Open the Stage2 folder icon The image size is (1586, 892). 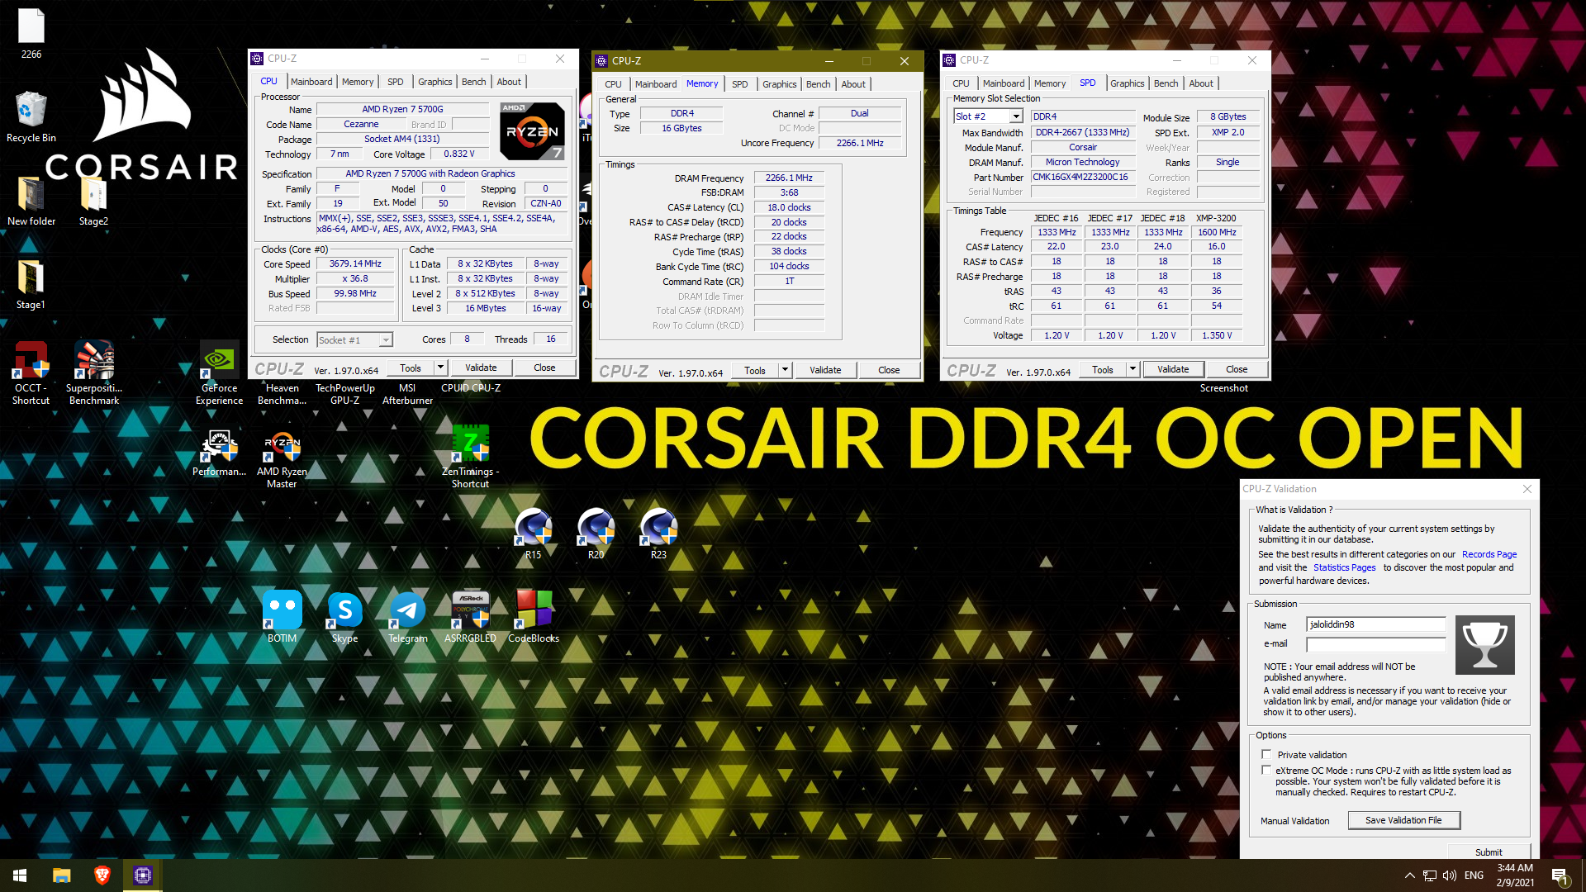point(93,200)
